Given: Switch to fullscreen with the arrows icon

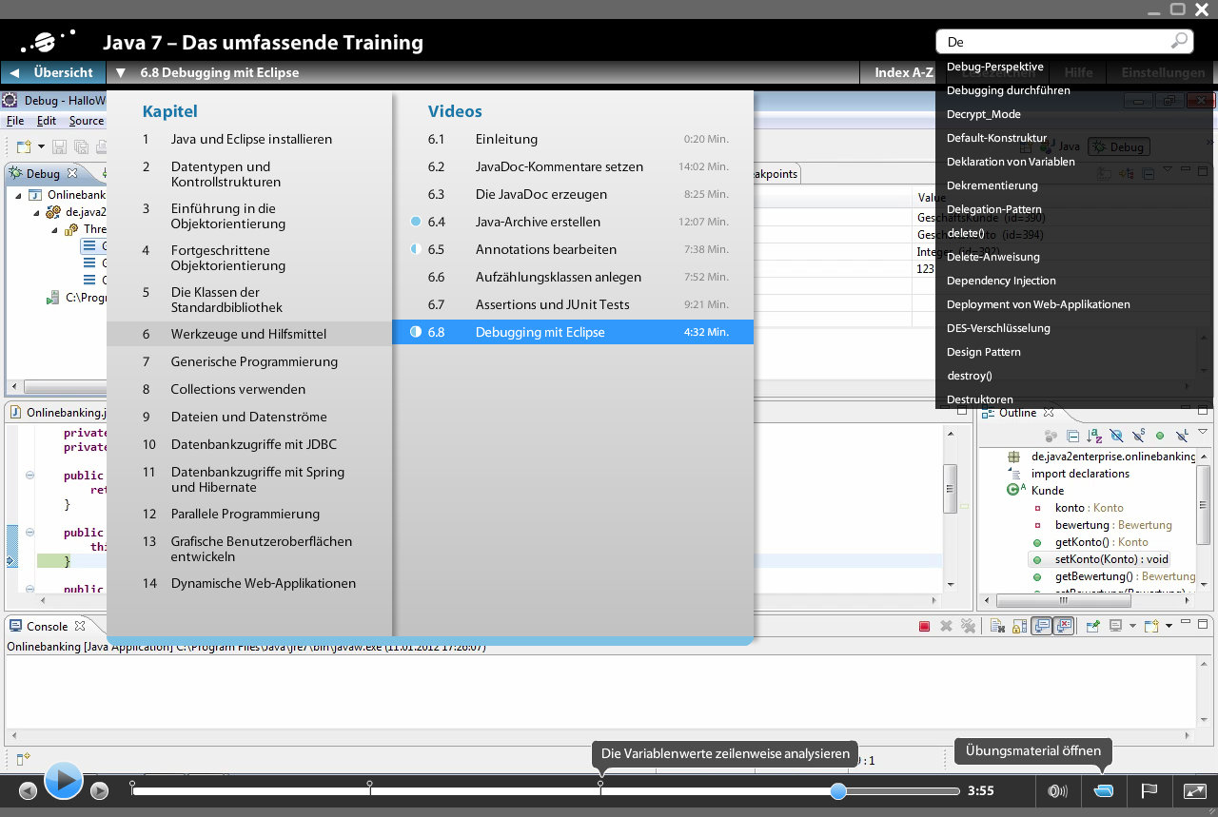Looking at the screenshot, I should coord(1194,790).
